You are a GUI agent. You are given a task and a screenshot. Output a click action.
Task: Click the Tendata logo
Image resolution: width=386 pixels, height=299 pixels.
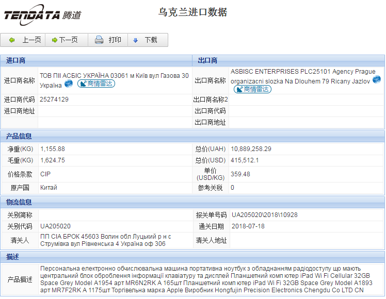pyautogui.click(x=42, y=15)
